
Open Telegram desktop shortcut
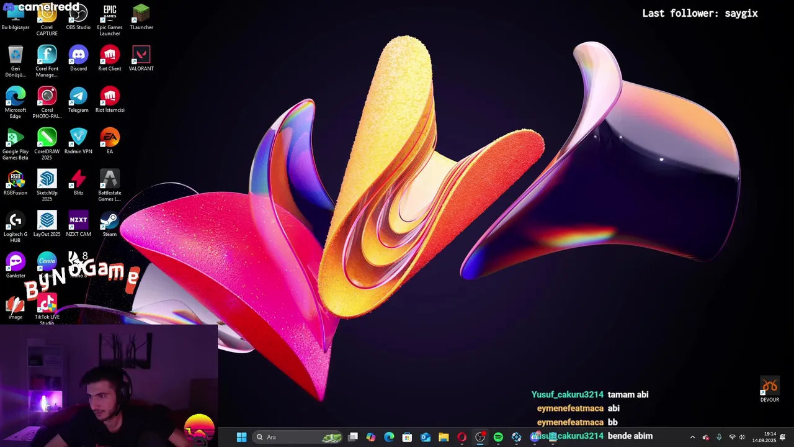click(78, 100)
